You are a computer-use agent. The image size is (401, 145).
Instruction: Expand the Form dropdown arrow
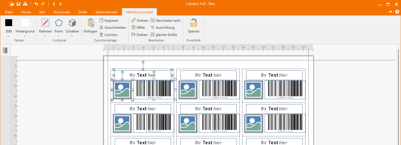(x=59, y=36)
